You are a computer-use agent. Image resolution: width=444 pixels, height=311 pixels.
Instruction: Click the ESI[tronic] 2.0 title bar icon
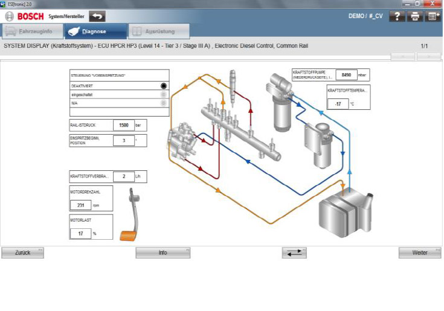3,4
